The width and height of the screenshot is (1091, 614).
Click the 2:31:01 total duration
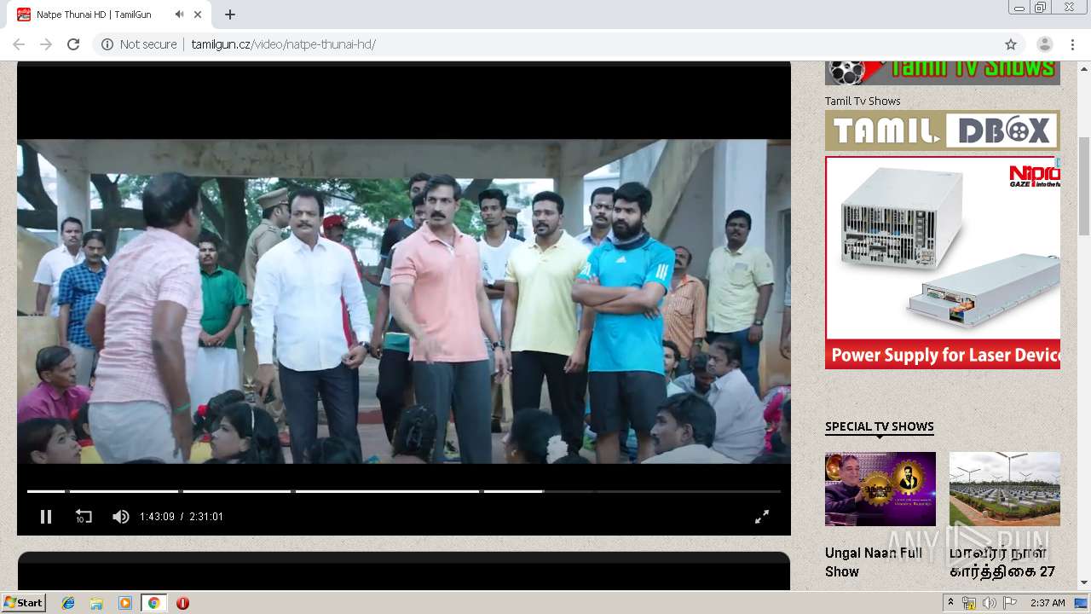pos(206,517)
